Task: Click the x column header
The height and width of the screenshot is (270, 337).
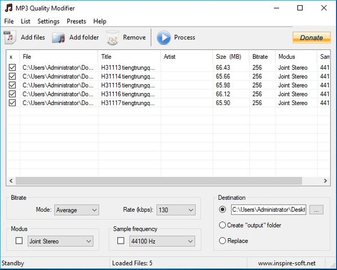Action: [13, 57]
